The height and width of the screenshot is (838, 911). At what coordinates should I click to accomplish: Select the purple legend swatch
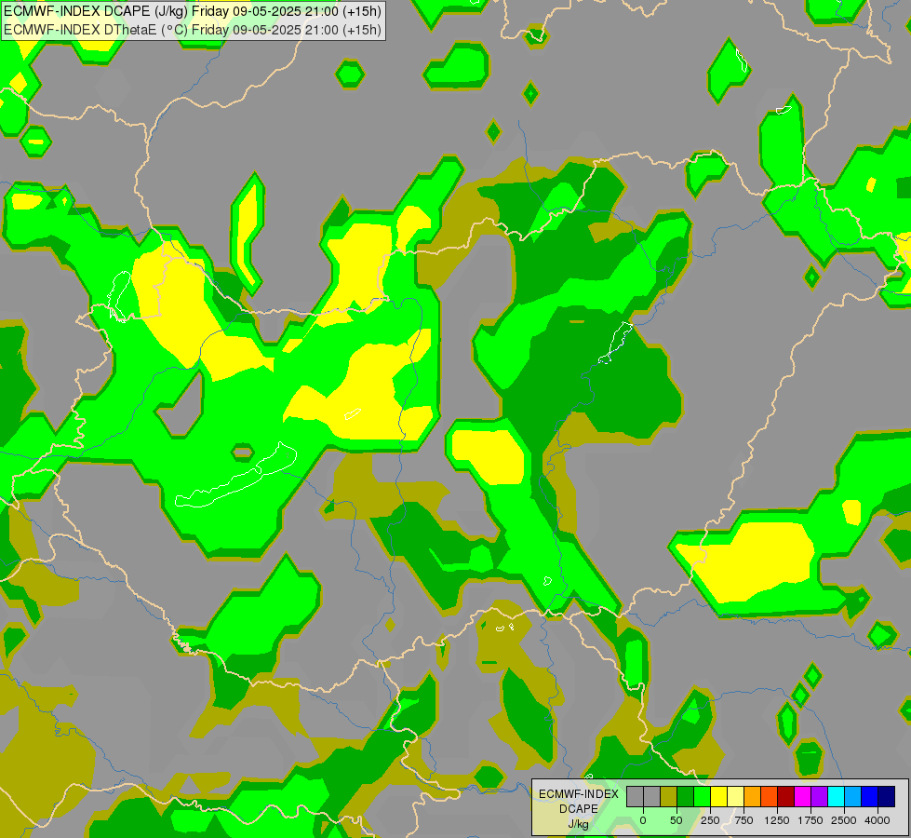click(820, 796)
